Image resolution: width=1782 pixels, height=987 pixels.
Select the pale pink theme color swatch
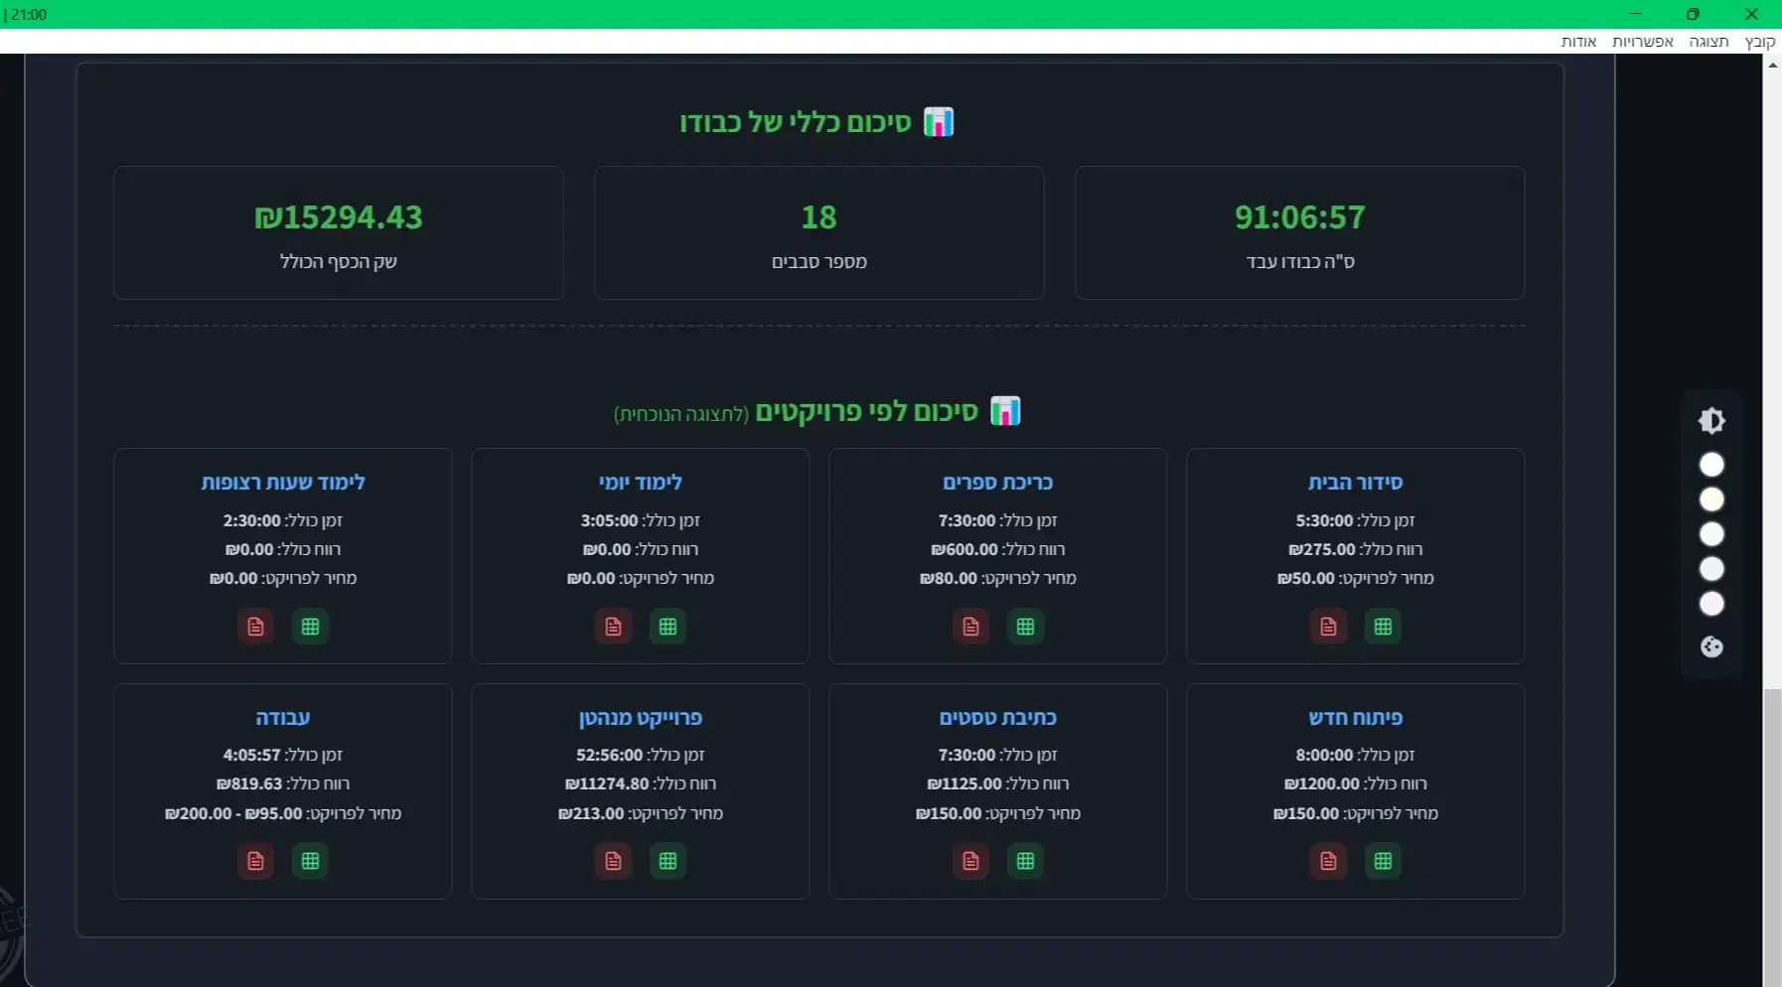click(1711, 604)
